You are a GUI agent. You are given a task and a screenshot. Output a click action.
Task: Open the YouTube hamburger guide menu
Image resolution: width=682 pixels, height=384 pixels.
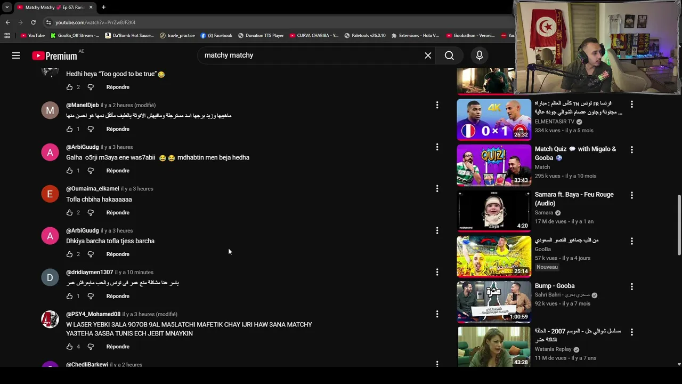point(16,55)
